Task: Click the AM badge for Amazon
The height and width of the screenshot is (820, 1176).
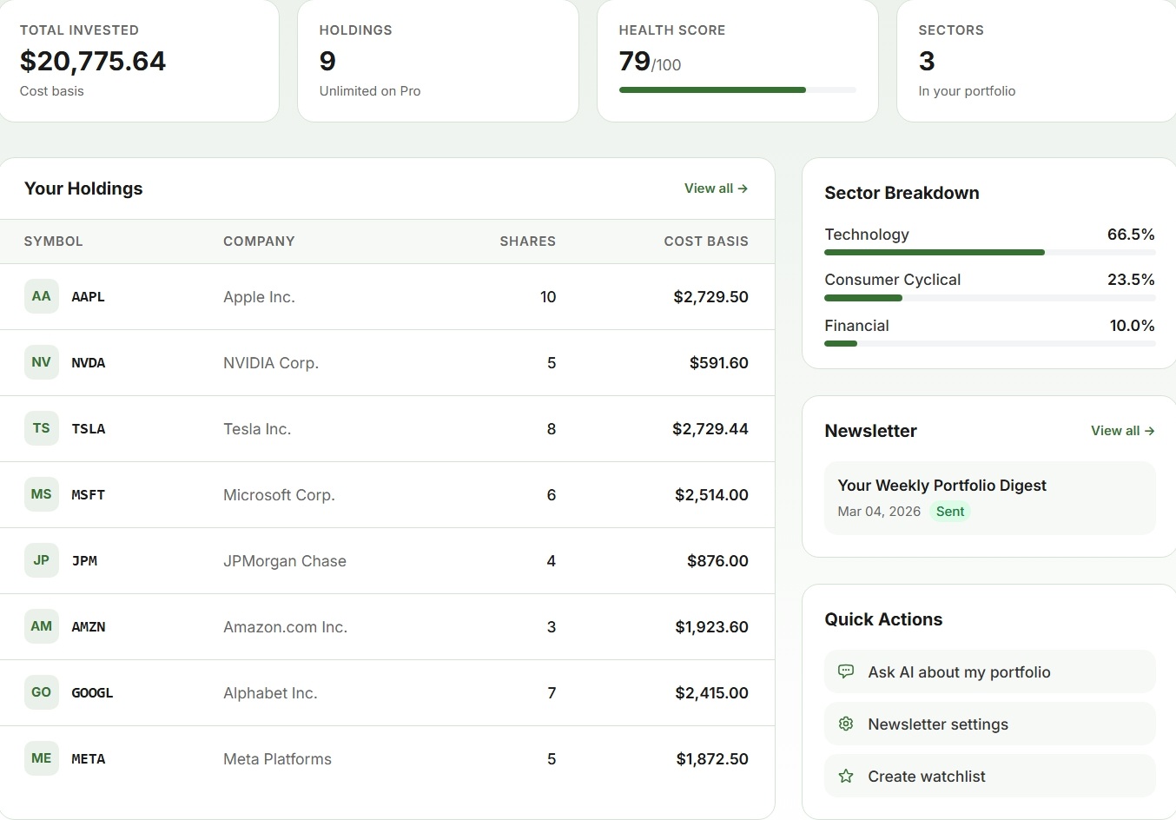Action: point(41,626)
